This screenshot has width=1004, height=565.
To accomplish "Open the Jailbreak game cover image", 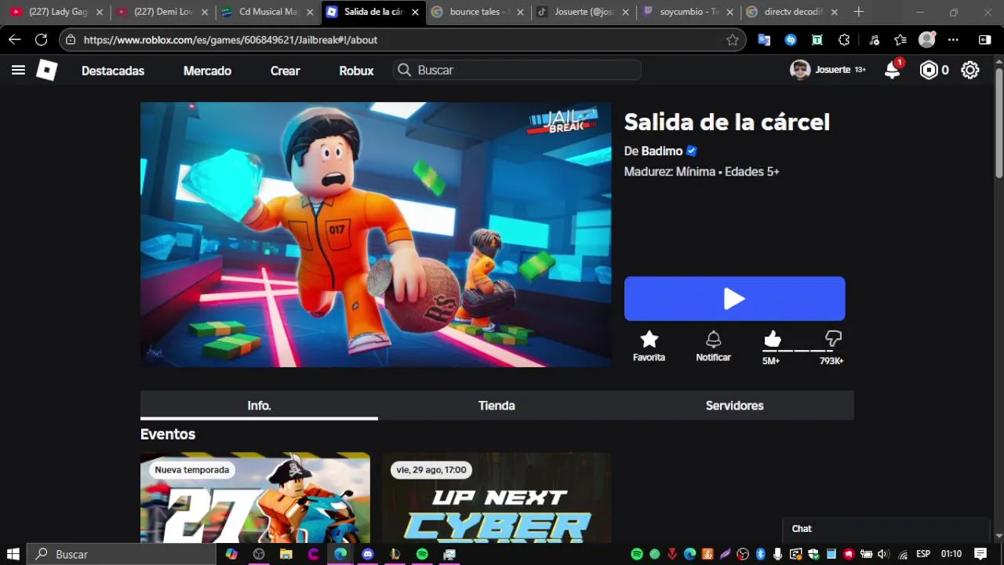I will (376, 235).
